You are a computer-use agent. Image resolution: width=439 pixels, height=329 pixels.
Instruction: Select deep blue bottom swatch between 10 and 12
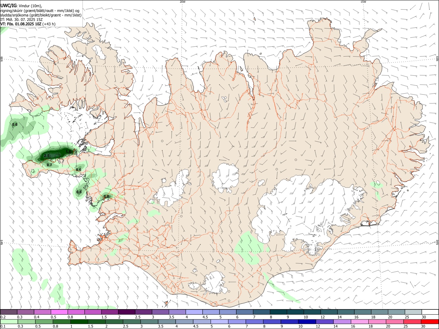307,321
